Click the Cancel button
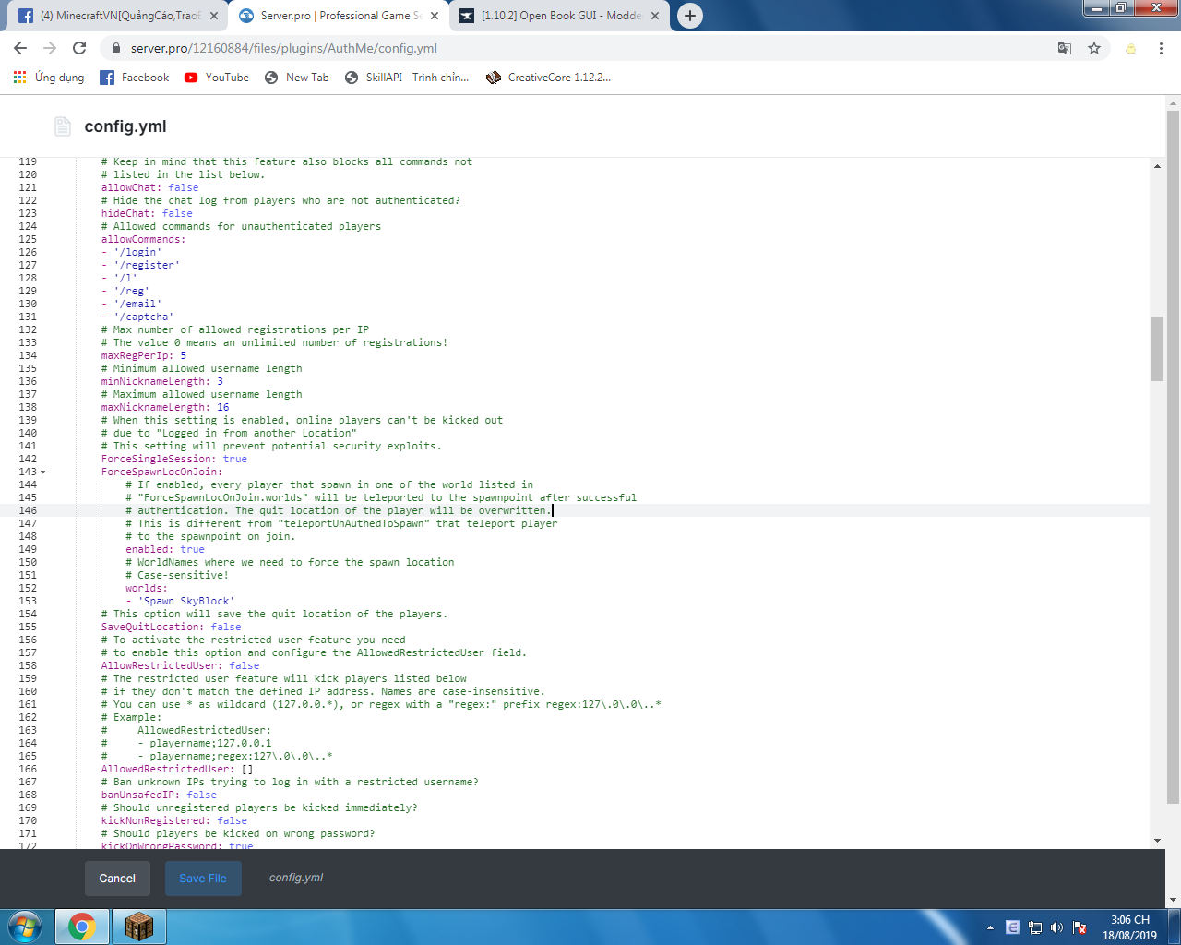The width and height of the screenshot is (1181, 945). coord(117,879)
